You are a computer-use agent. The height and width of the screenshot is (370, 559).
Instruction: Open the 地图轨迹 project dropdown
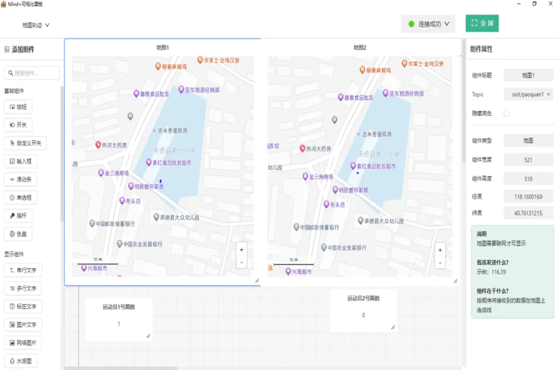(36, 25)
